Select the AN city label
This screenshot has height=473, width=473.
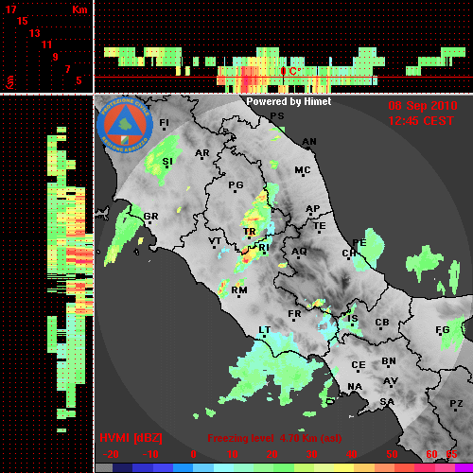pos(309,142)
